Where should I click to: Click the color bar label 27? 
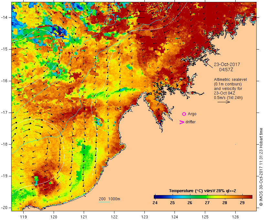[x=207, y=203]
